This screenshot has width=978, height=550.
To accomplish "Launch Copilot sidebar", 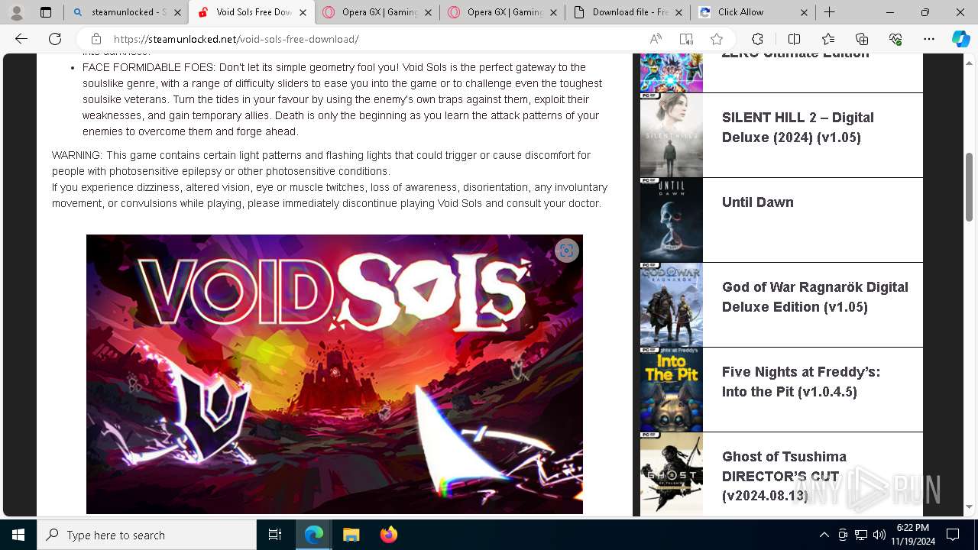I will (x=960, y=39).
